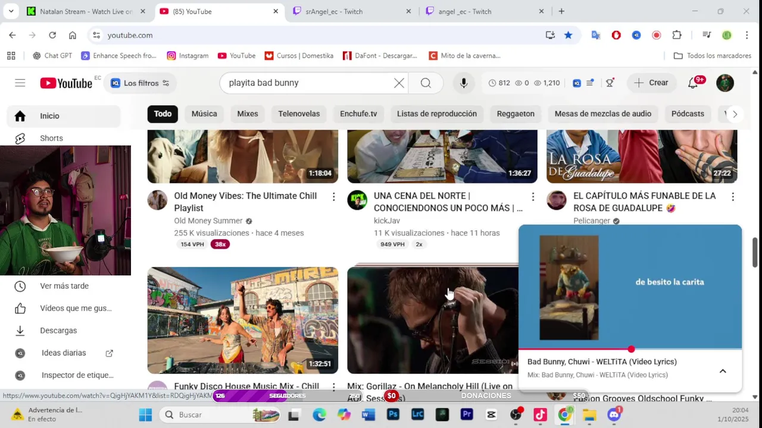The height and width of the screenshot is (428, 762).
Task: Show more filter chips with the right arrow
Action: click(x=735, y=114)
